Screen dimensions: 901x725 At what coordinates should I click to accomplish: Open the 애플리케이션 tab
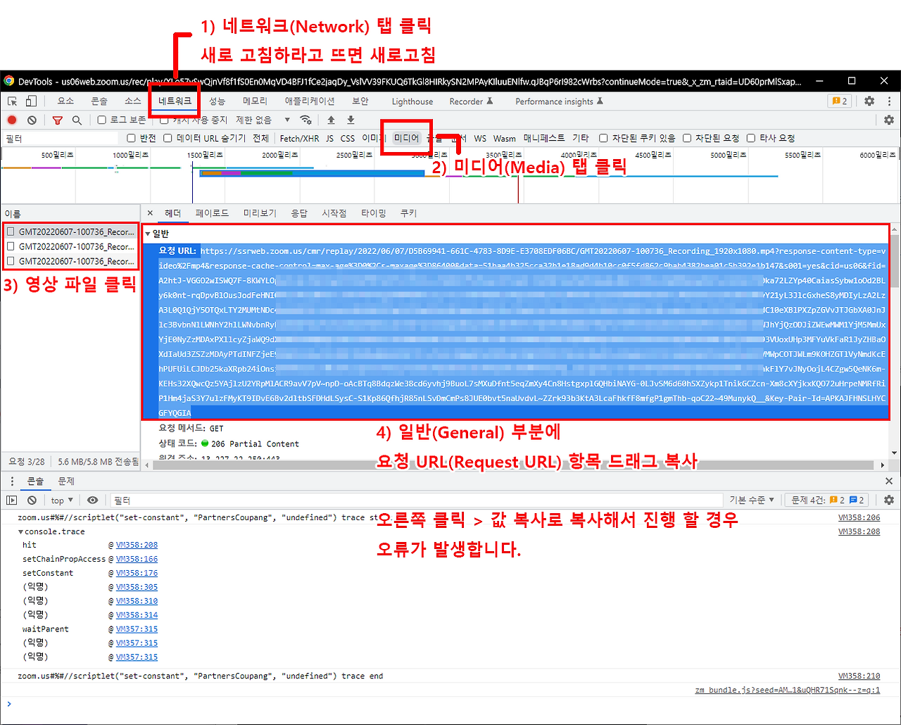pyautogui.click(x=310, y=101)
